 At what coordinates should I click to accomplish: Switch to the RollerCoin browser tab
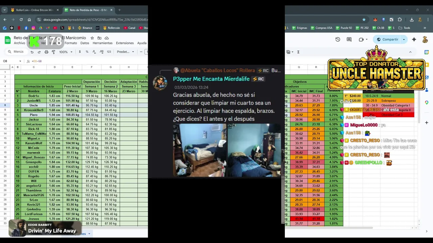click(x=34, y=10)
